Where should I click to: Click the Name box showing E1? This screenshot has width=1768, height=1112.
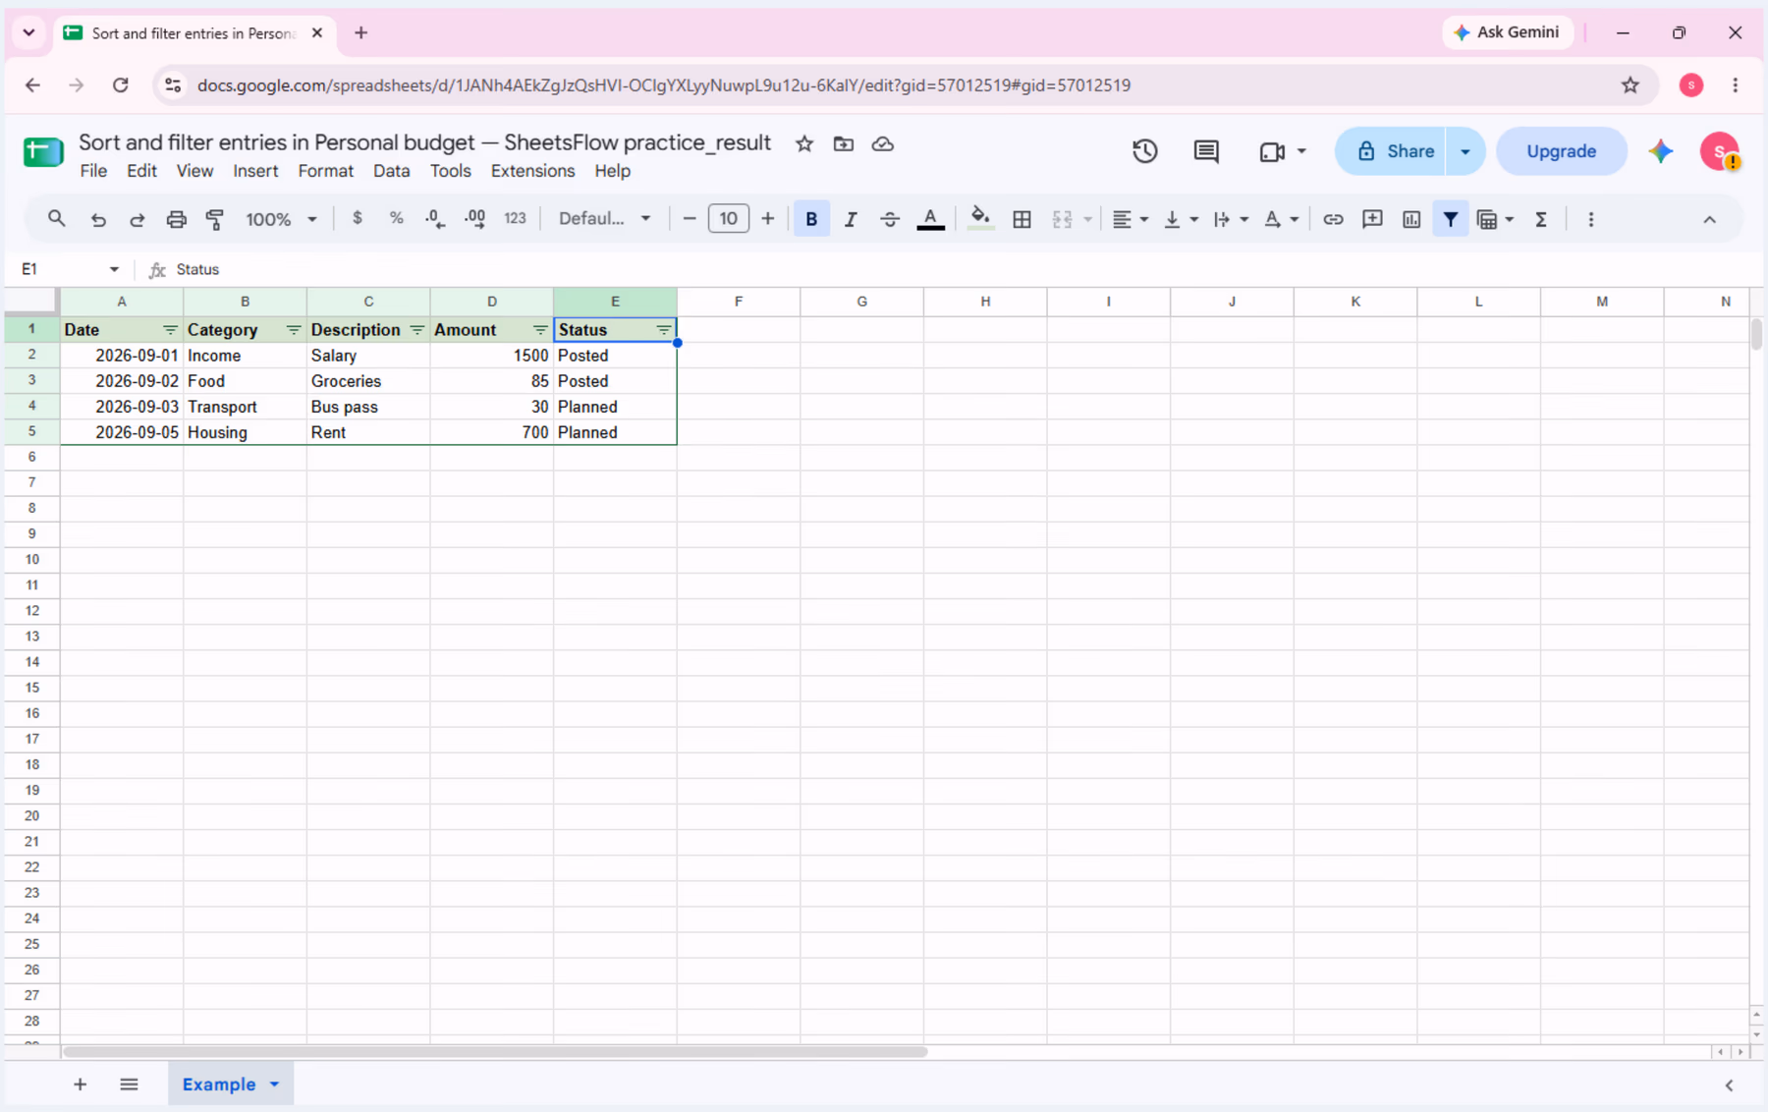[69, 269]
